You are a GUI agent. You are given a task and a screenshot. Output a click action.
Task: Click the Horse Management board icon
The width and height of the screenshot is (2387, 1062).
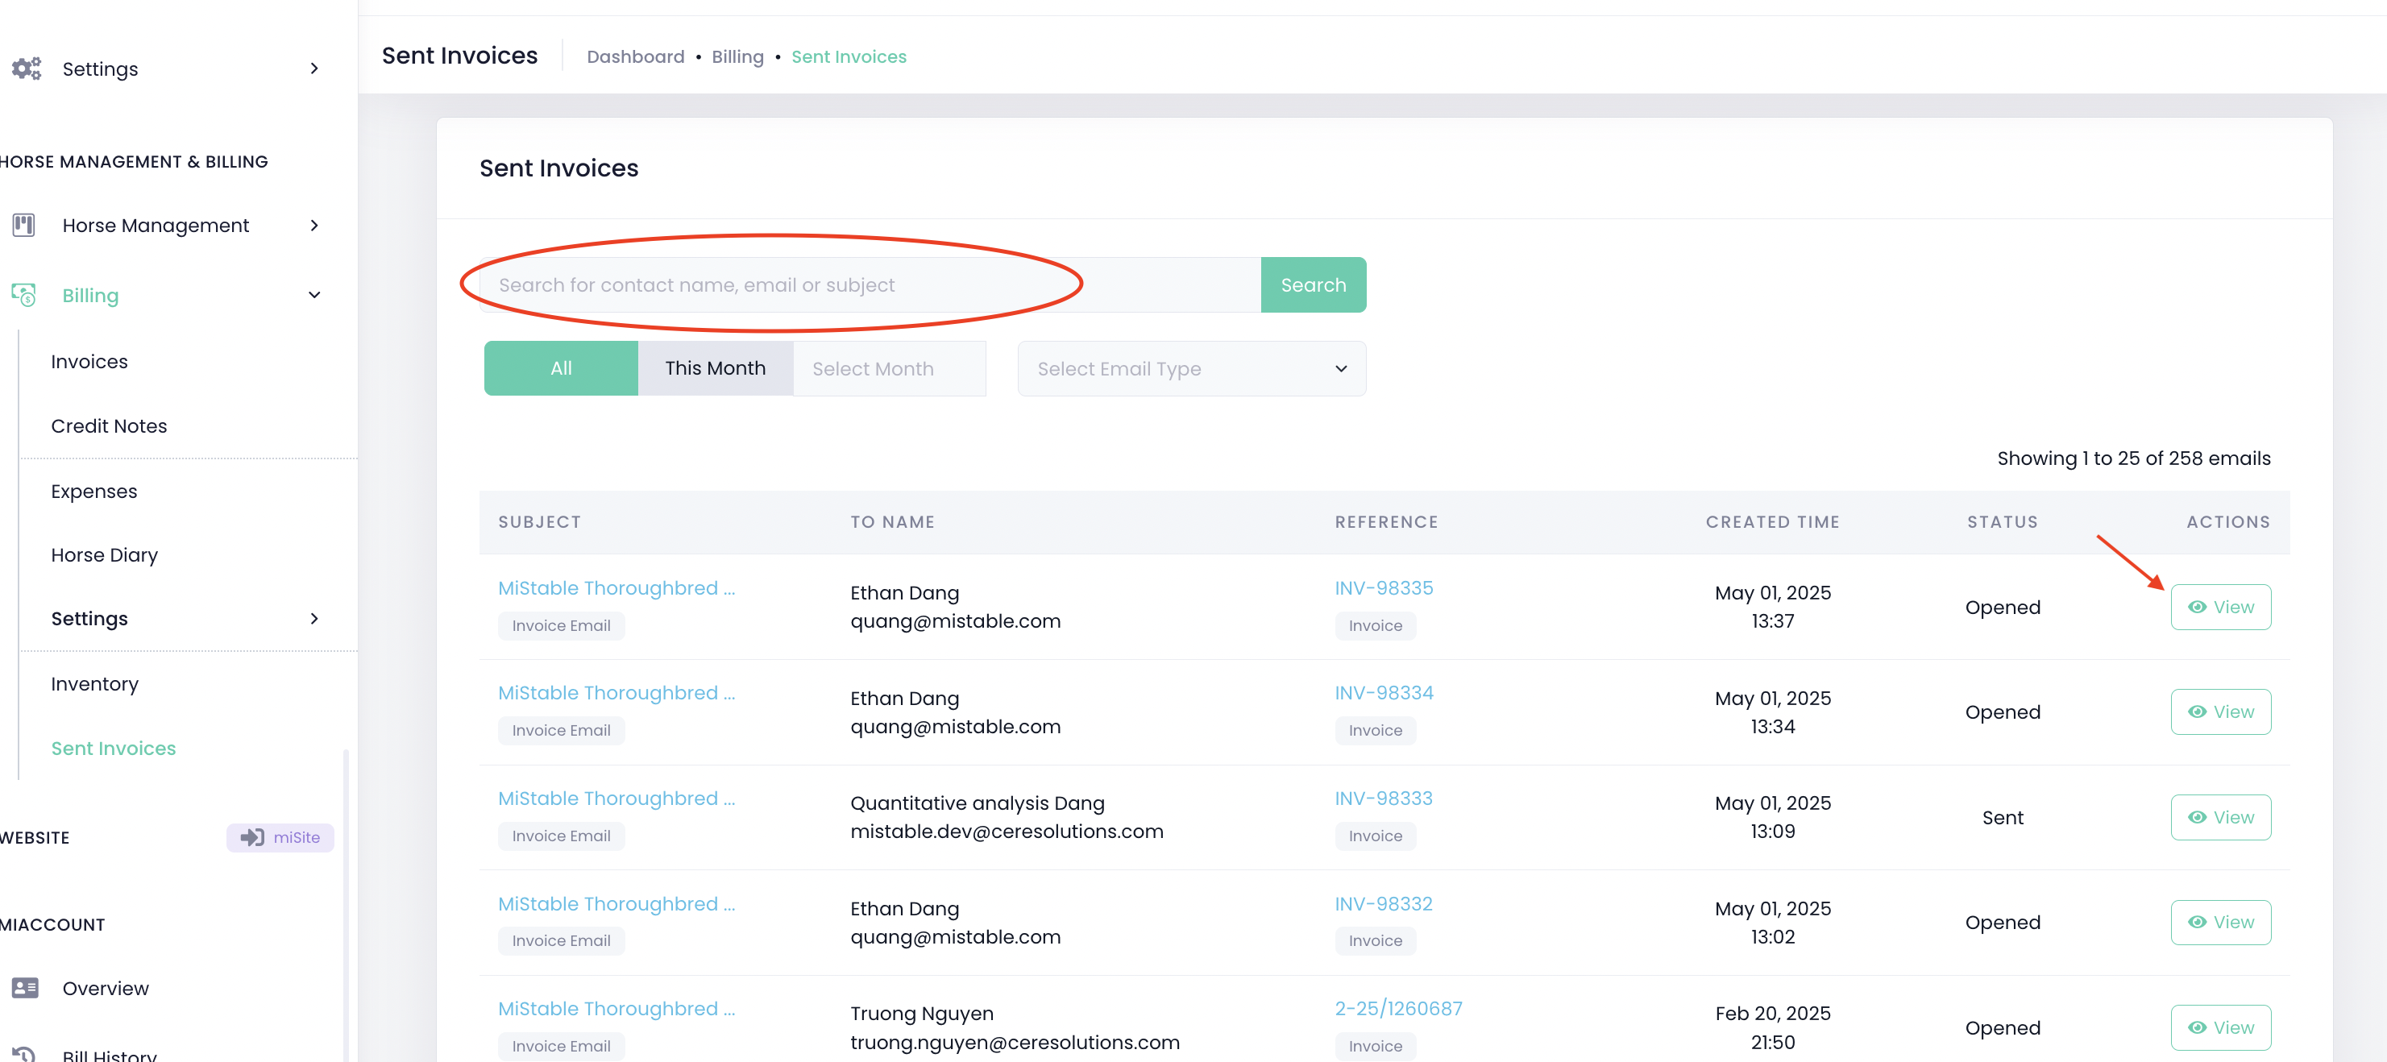[24, 225]
